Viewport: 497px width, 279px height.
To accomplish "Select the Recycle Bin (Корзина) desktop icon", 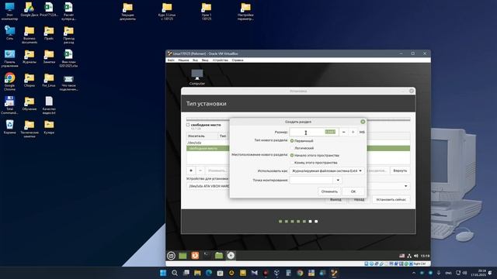I will tap(9, 127).
